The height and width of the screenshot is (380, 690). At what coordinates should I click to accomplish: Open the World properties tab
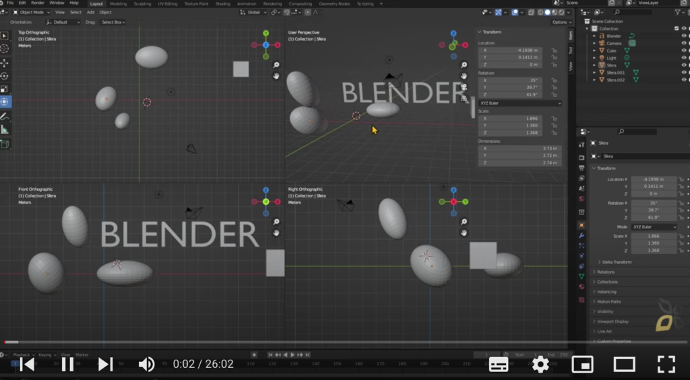pyautogui.click(x=582, y=199)
